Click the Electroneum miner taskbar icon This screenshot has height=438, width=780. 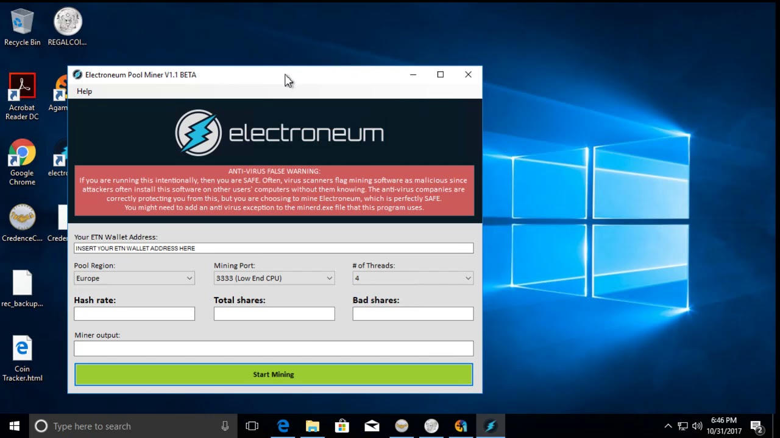(x=491, y=426)
